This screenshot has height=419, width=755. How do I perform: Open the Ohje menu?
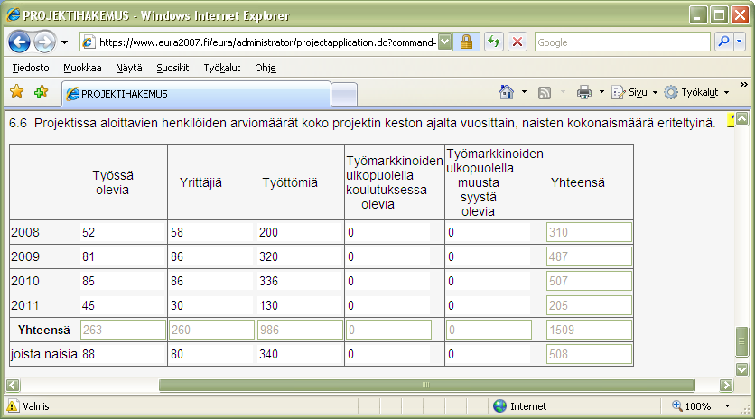(x=266, y=68)
